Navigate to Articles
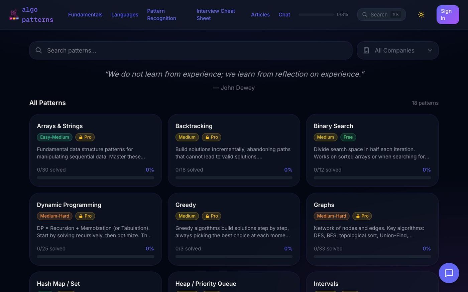Screen dimensions: 468x292 [x=260, y=15]
